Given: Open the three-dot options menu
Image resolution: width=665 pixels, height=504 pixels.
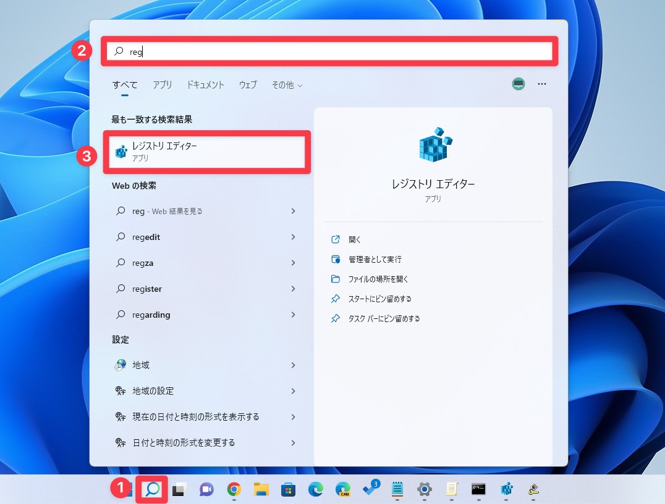Looking at the screenshot, I should [541, 84].
